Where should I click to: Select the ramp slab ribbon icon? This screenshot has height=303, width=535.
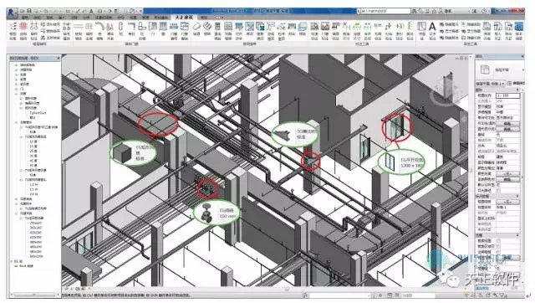coord(196,26)
